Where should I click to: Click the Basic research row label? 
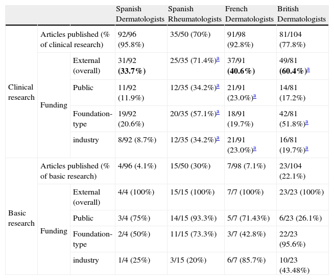21,219
